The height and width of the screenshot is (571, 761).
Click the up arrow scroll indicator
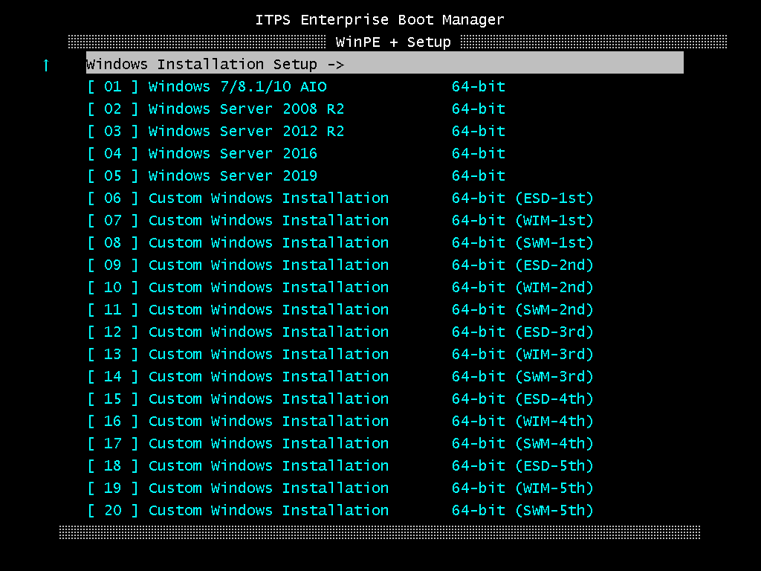pyautogui.click(x=46, y=65)
